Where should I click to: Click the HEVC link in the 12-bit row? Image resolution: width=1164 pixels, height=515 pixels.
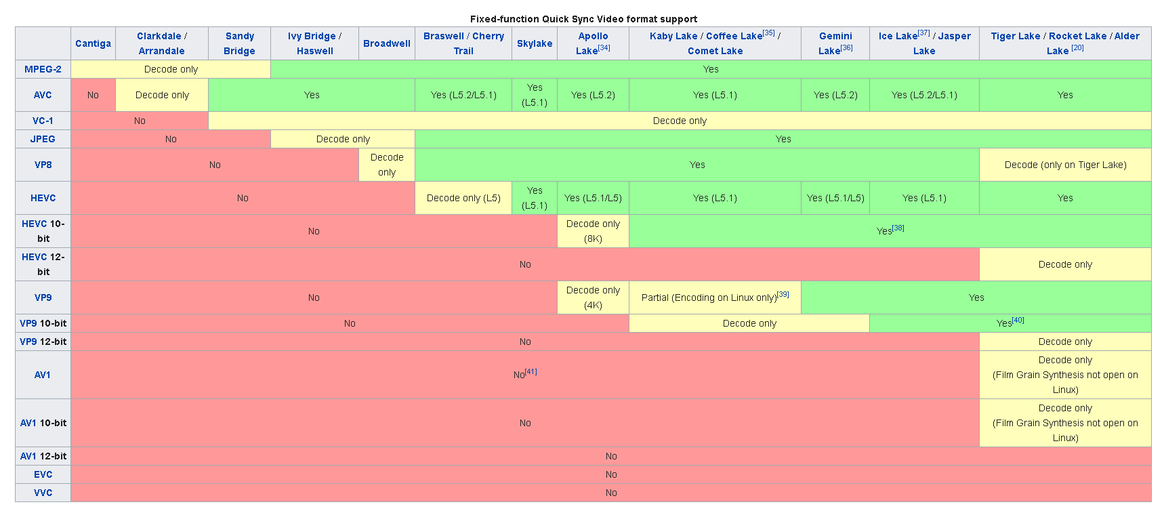[x=34, y=257]
